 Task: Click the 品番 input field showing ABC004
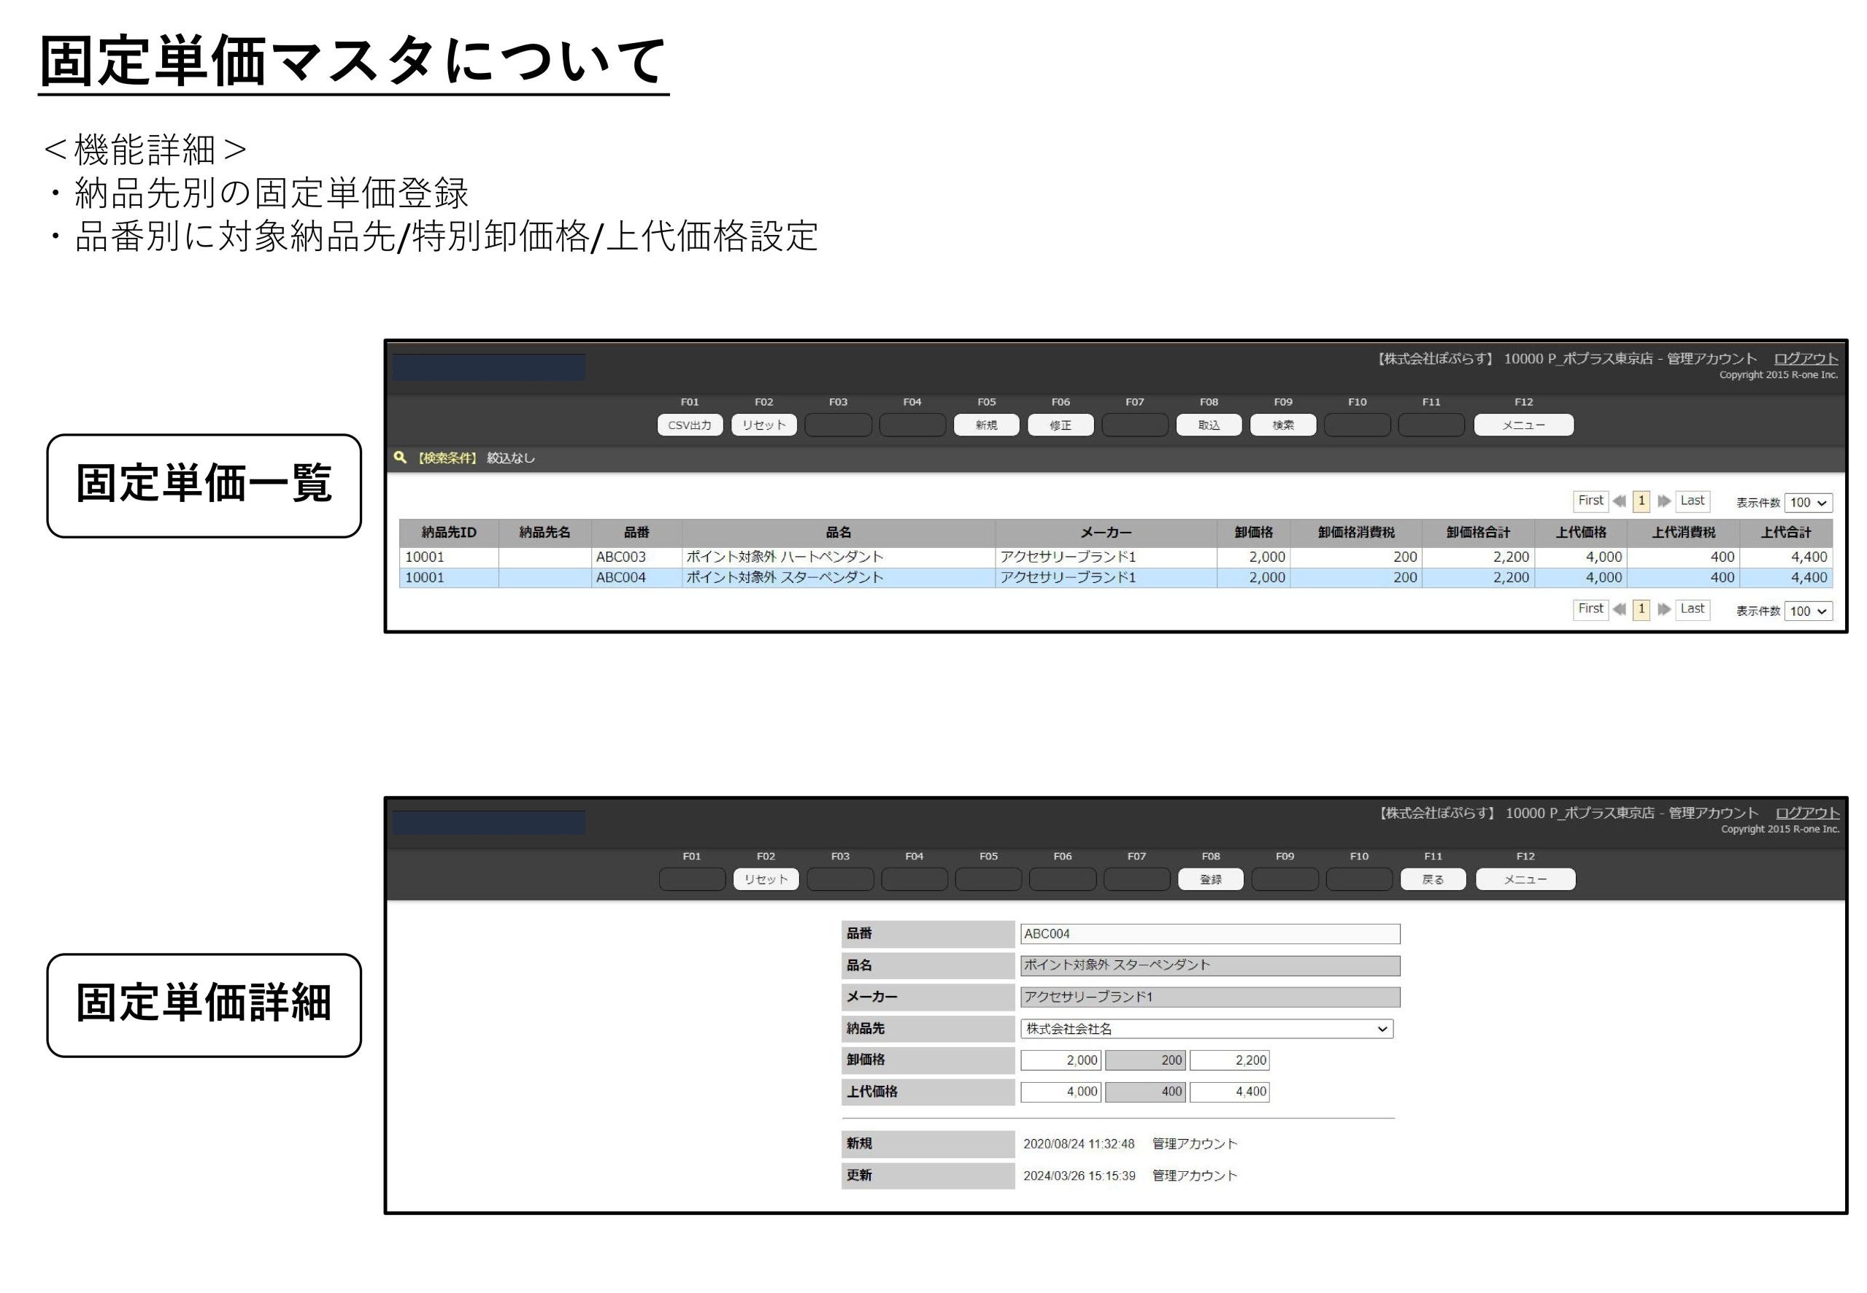coord(1209,933)
